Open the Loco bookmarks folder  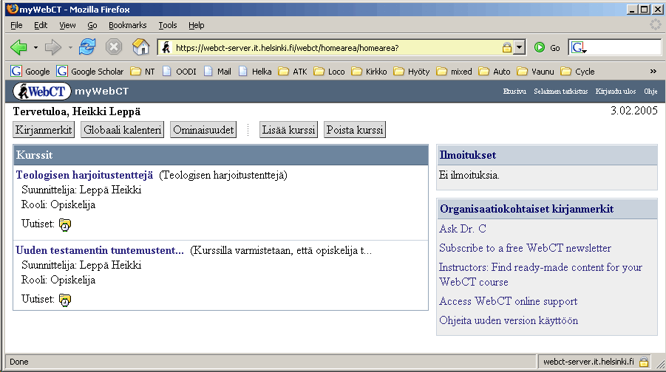330,72
